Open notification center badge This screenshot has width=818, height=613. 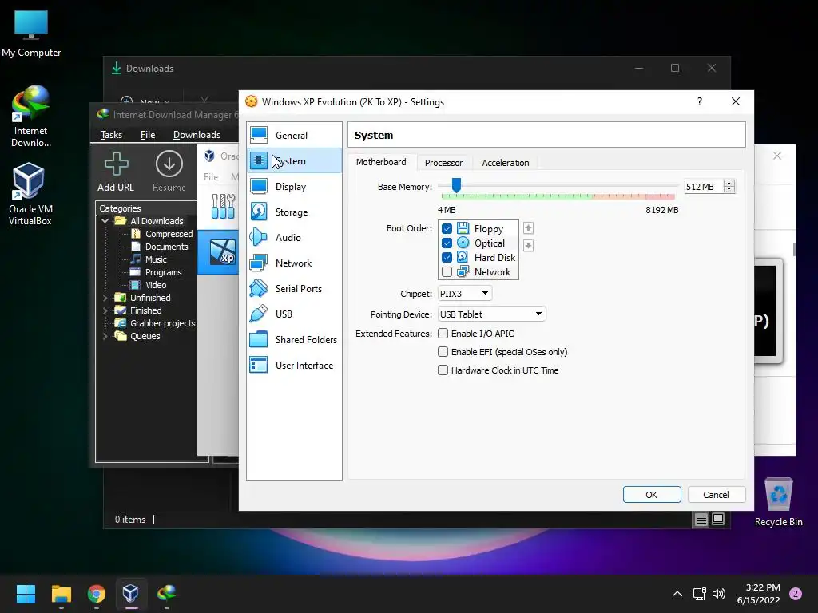click(796, 594)
